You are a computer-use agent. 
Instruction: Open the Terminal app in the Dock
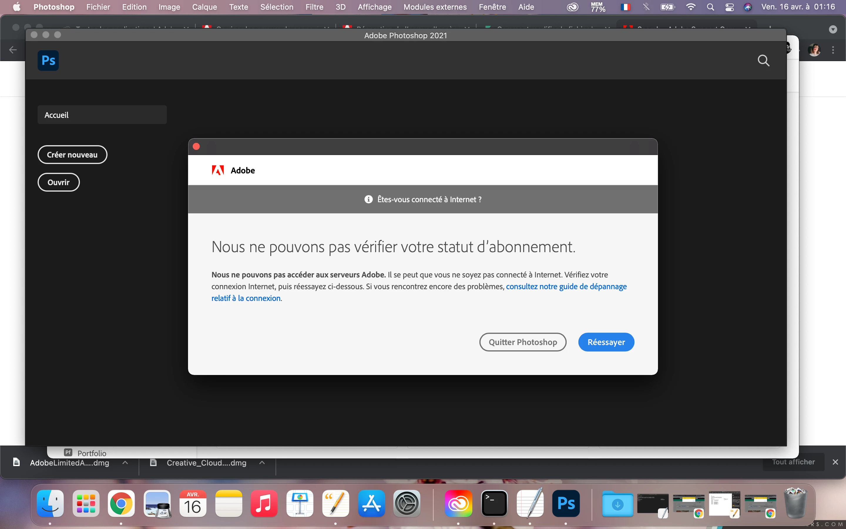(494, 504)
